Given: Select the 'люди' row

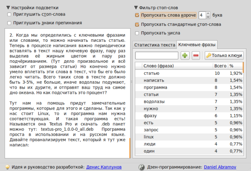Looking at the screenshot, I should pos(189,144).
